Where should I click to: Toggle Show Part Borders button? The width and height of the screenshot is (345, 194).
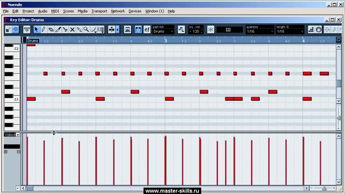coord(127,30)
